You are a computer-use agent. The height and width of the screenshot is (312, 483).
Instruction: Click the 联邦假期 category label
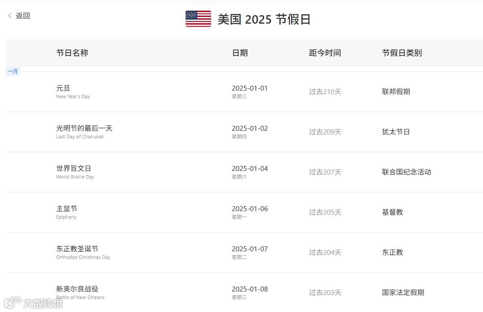point(396,92)
